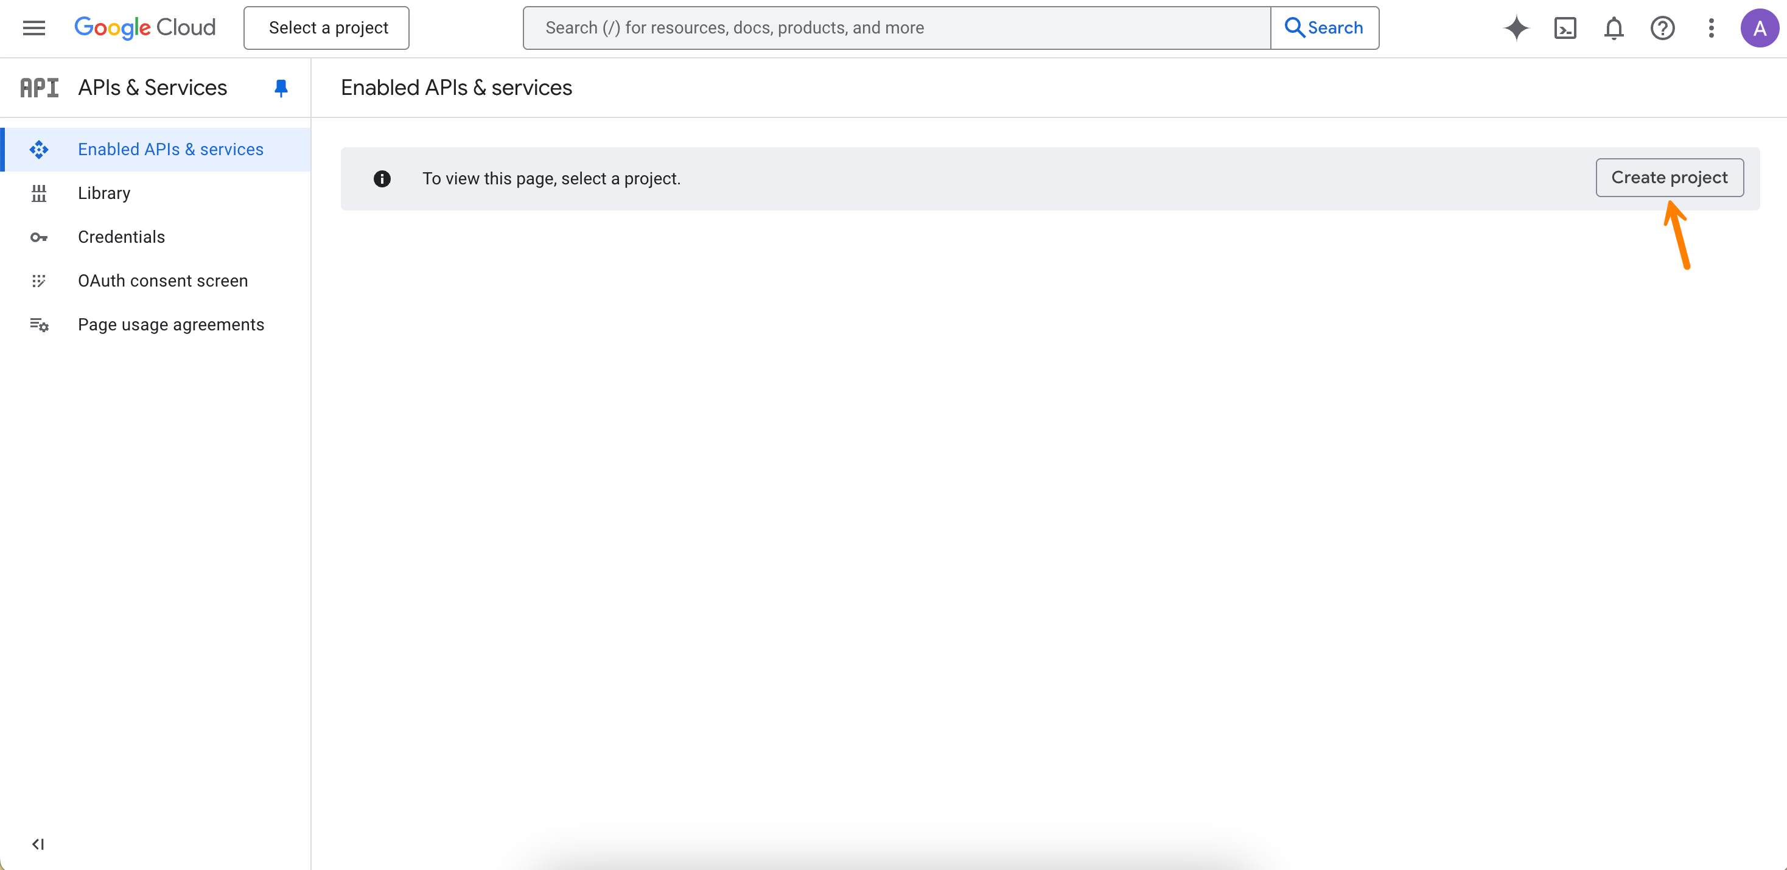Open the Select a project picker

[x=327, y=28]
